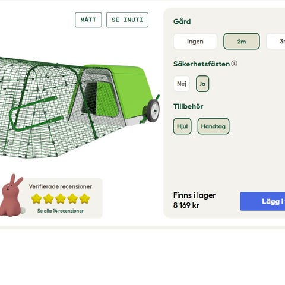Screen dimensions: 285x285
Task: Click the Lägg i add-to-cart button
Action: pyautogui.click(x=262, y=201)
